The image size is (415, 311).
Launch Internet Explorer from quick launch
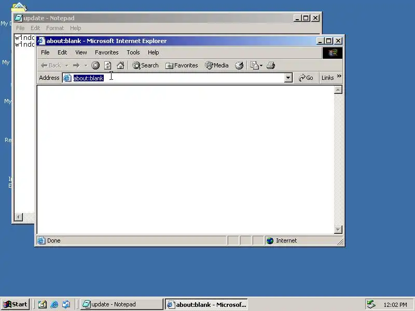coord(54,304)
